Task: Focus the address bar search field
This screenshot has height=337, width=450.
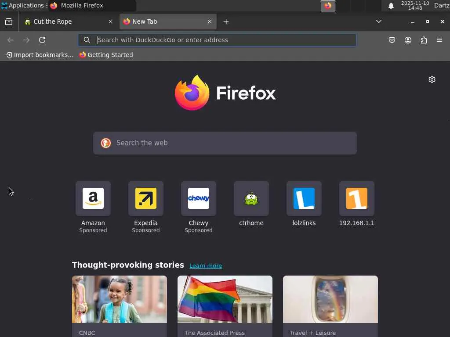Action: tap(217, 40)
